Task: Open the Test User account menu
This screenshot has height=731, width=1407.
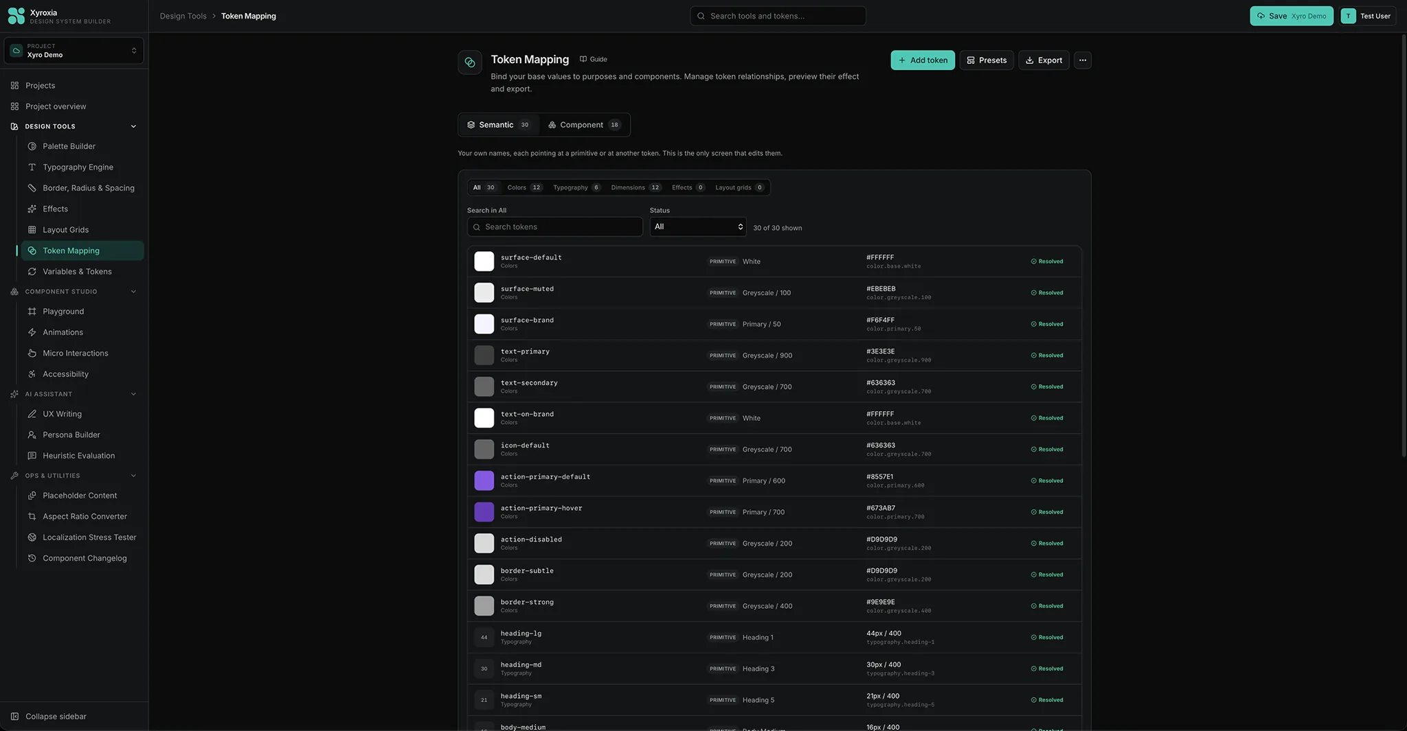Action: click(1367, 16)
